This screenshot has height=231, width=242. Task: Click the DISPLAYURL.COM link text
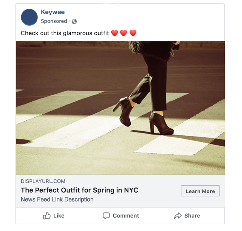(43, 181)
